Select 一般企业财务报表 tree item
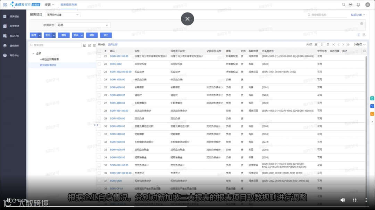 pyautogui.click(x=49, y=59)
